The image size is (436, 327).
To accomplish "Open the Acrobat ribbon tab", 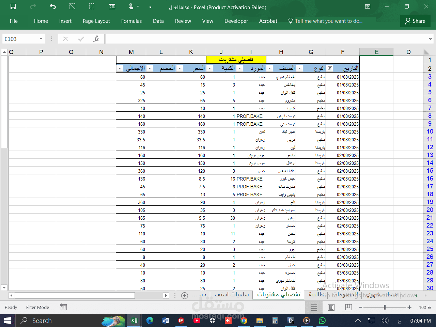I will [x=268, y=21].
